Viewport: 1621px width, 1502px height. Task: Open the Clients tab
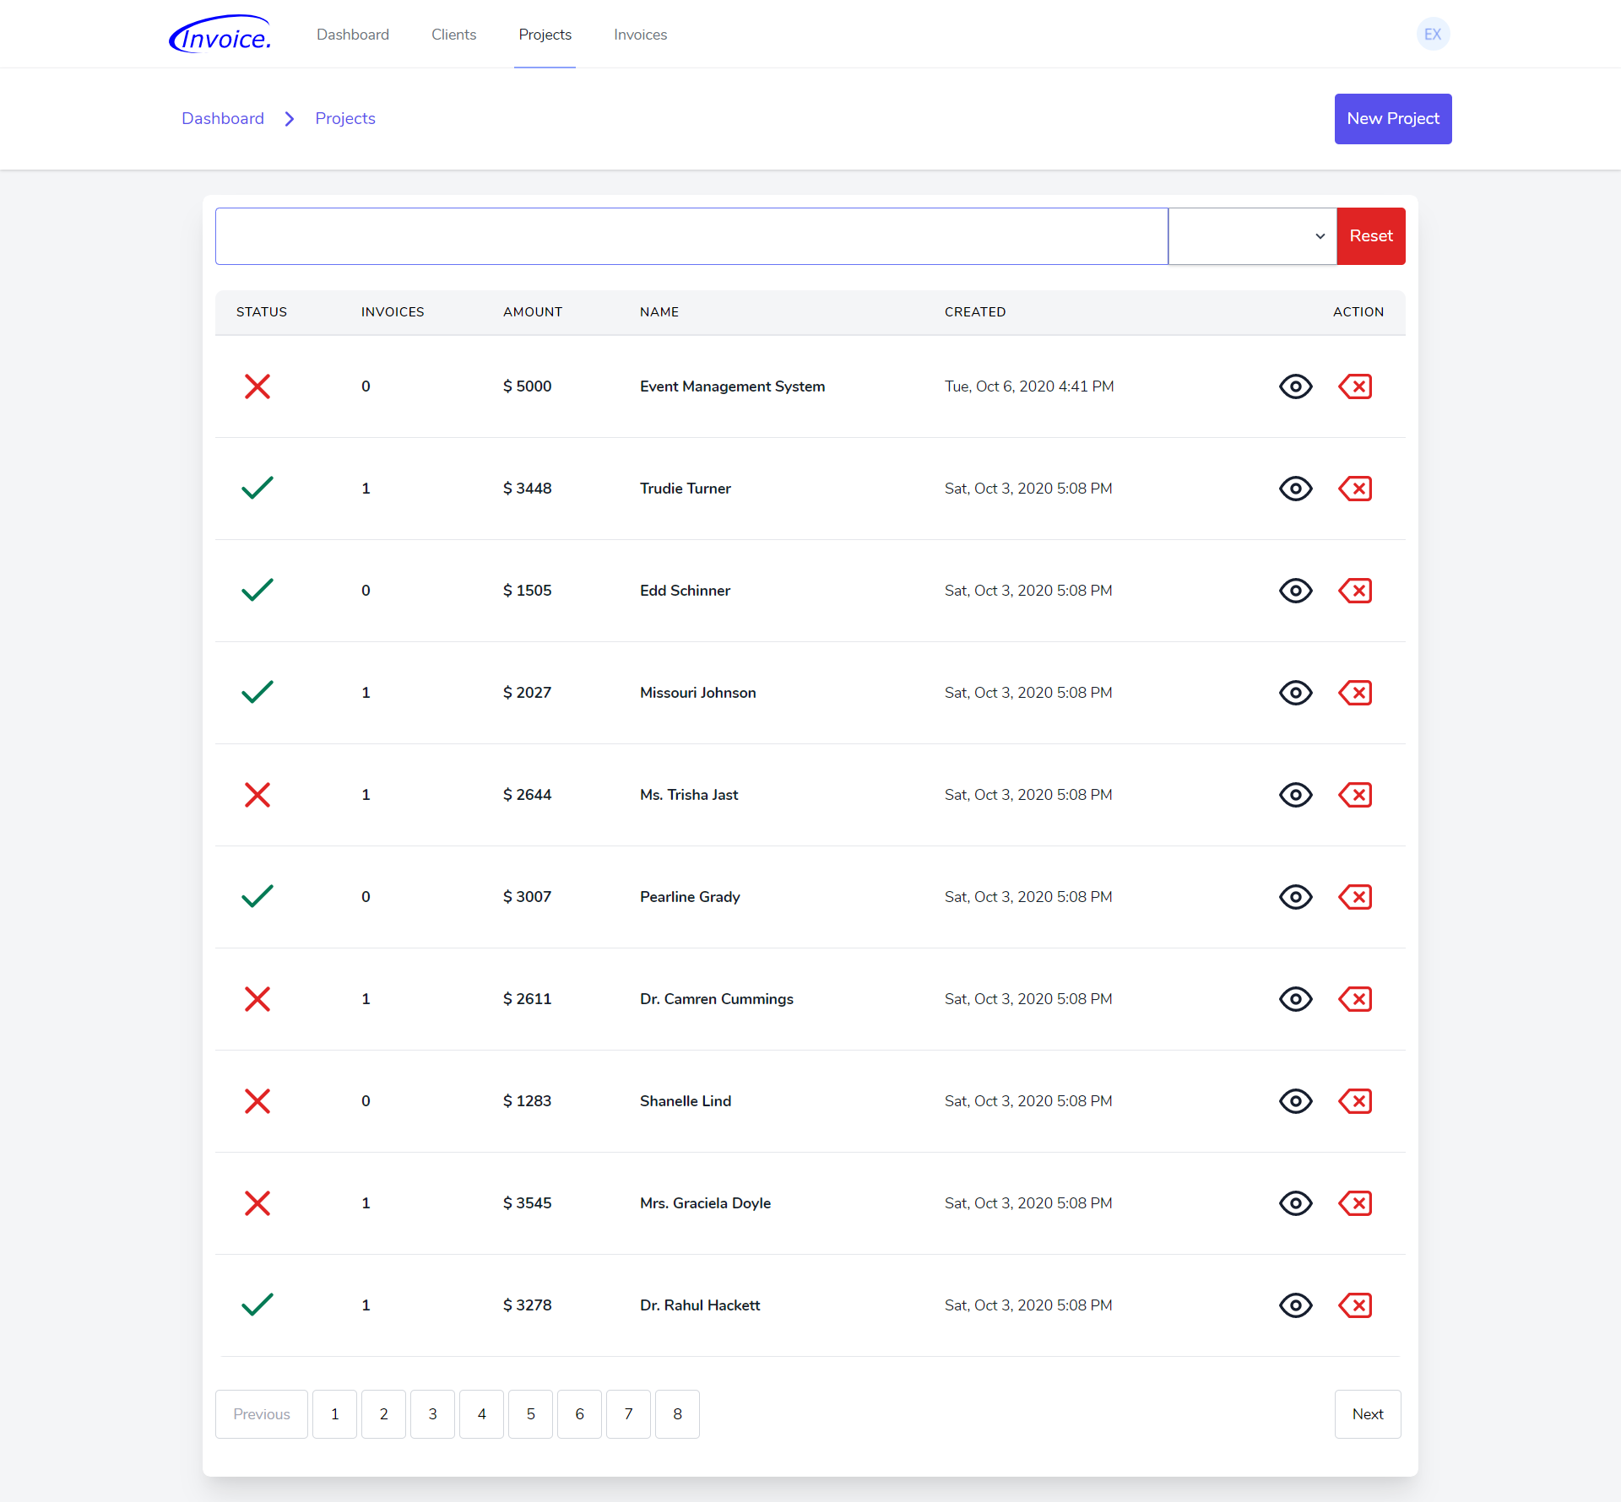point(453,35)
